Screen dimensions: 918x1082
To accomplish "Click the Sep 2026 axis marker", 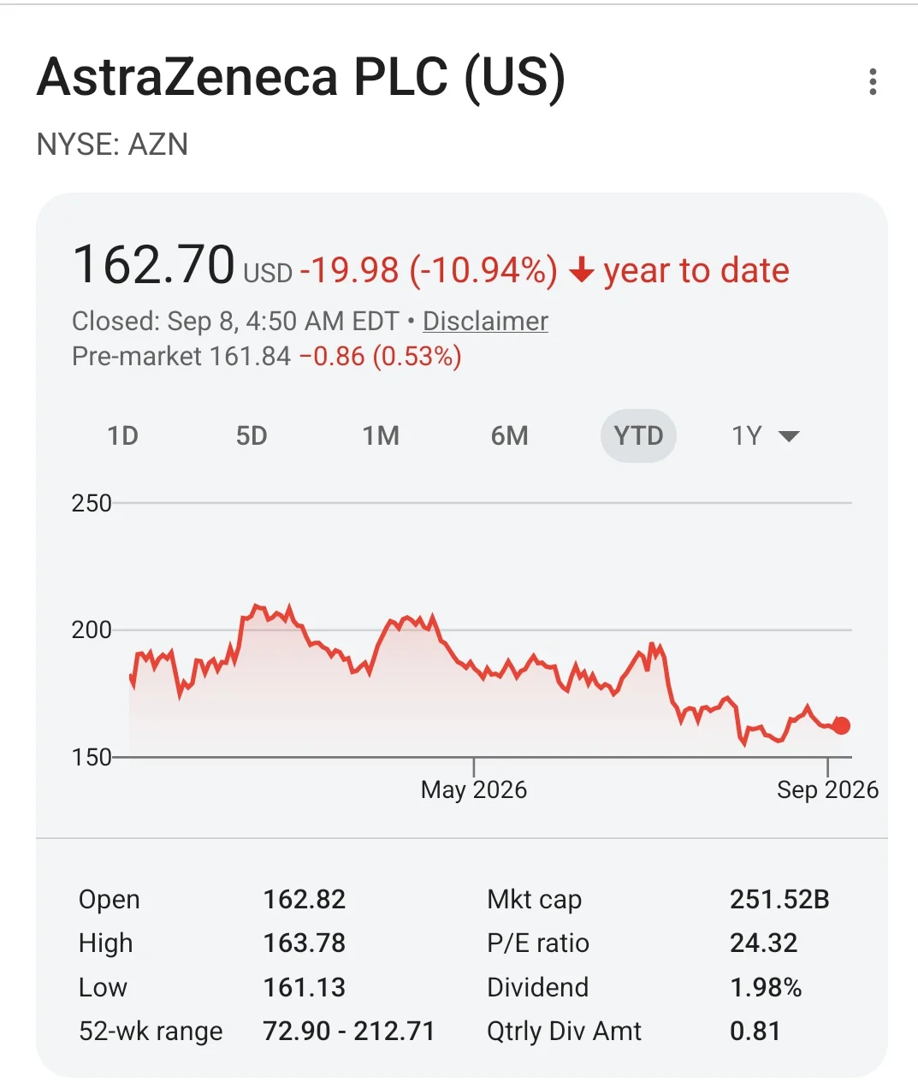I will (827, 789).
